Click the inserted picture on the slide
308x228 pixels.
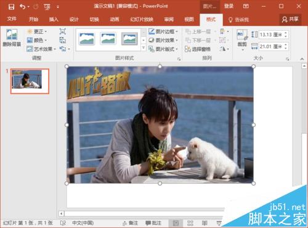point(160,124)
